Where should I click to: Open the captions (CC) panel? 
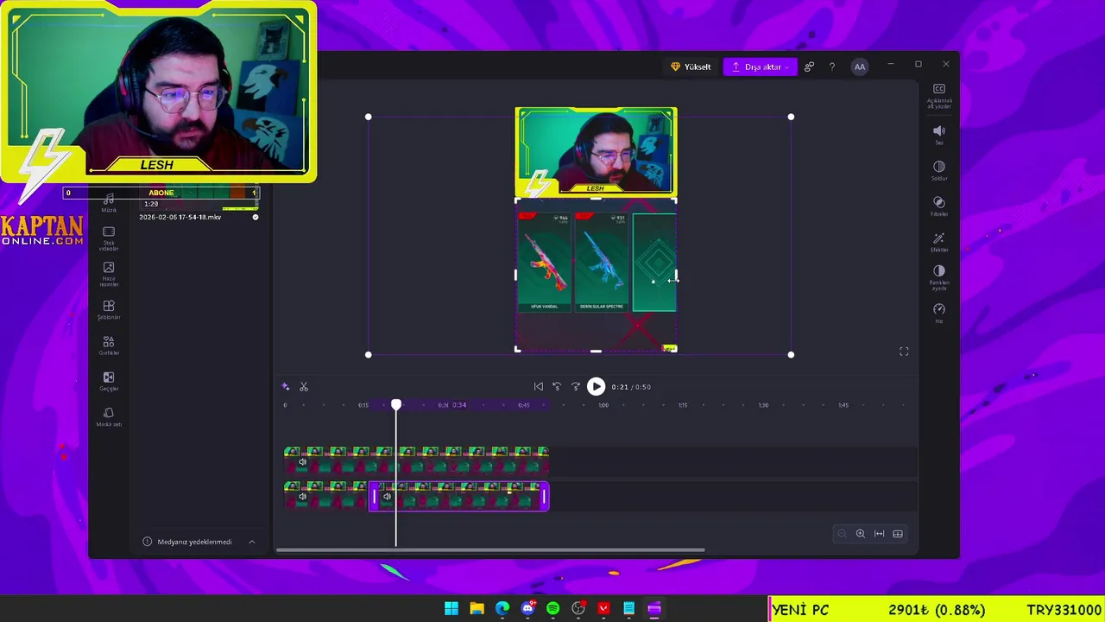[939, 95]
